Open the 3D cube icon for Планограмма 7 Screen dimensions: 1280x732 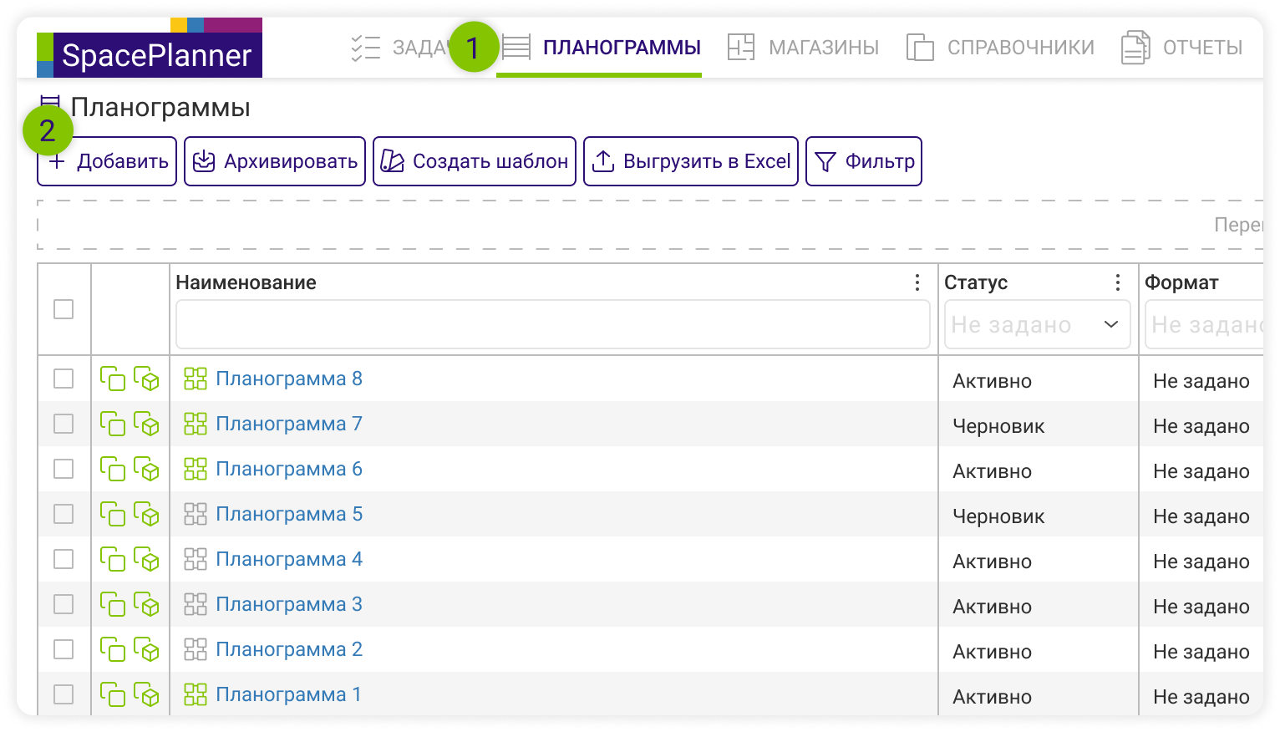148,424
